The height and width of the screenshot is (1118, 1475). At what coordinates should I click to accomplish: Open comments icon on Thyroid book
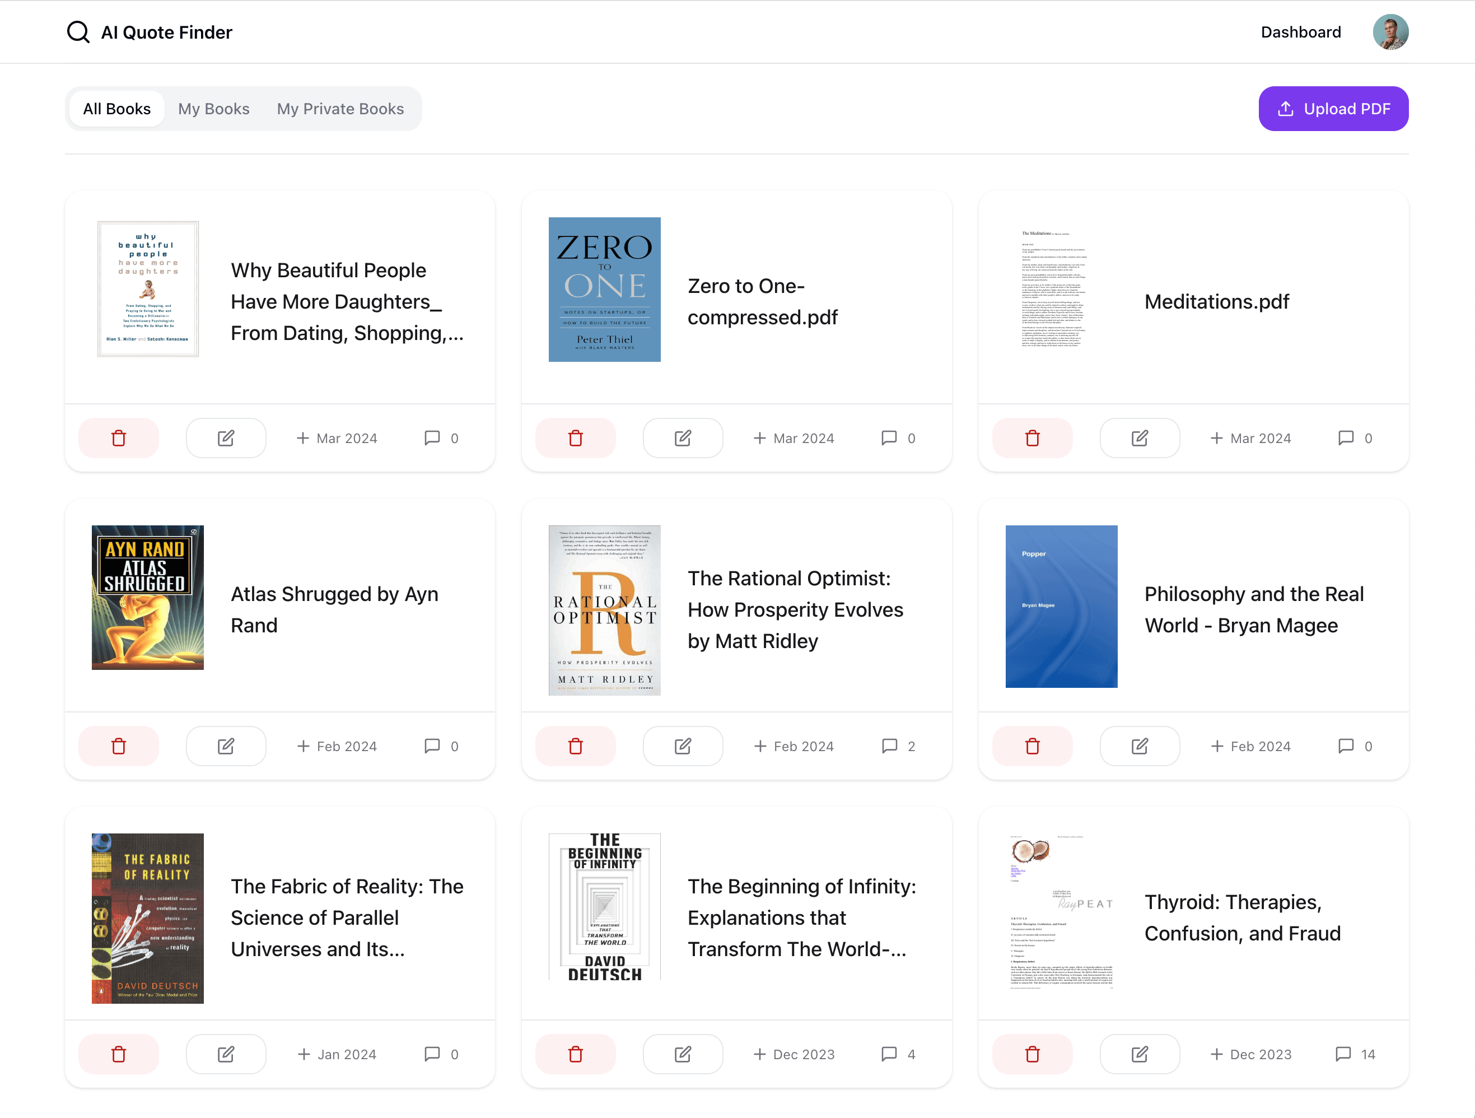[1343, 1054]
